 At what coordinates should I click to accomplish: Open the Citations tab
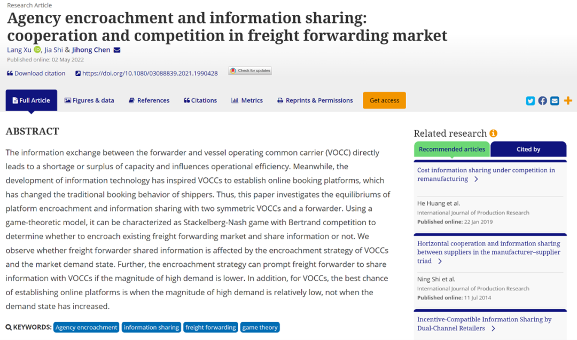click(x=200, y=100)
